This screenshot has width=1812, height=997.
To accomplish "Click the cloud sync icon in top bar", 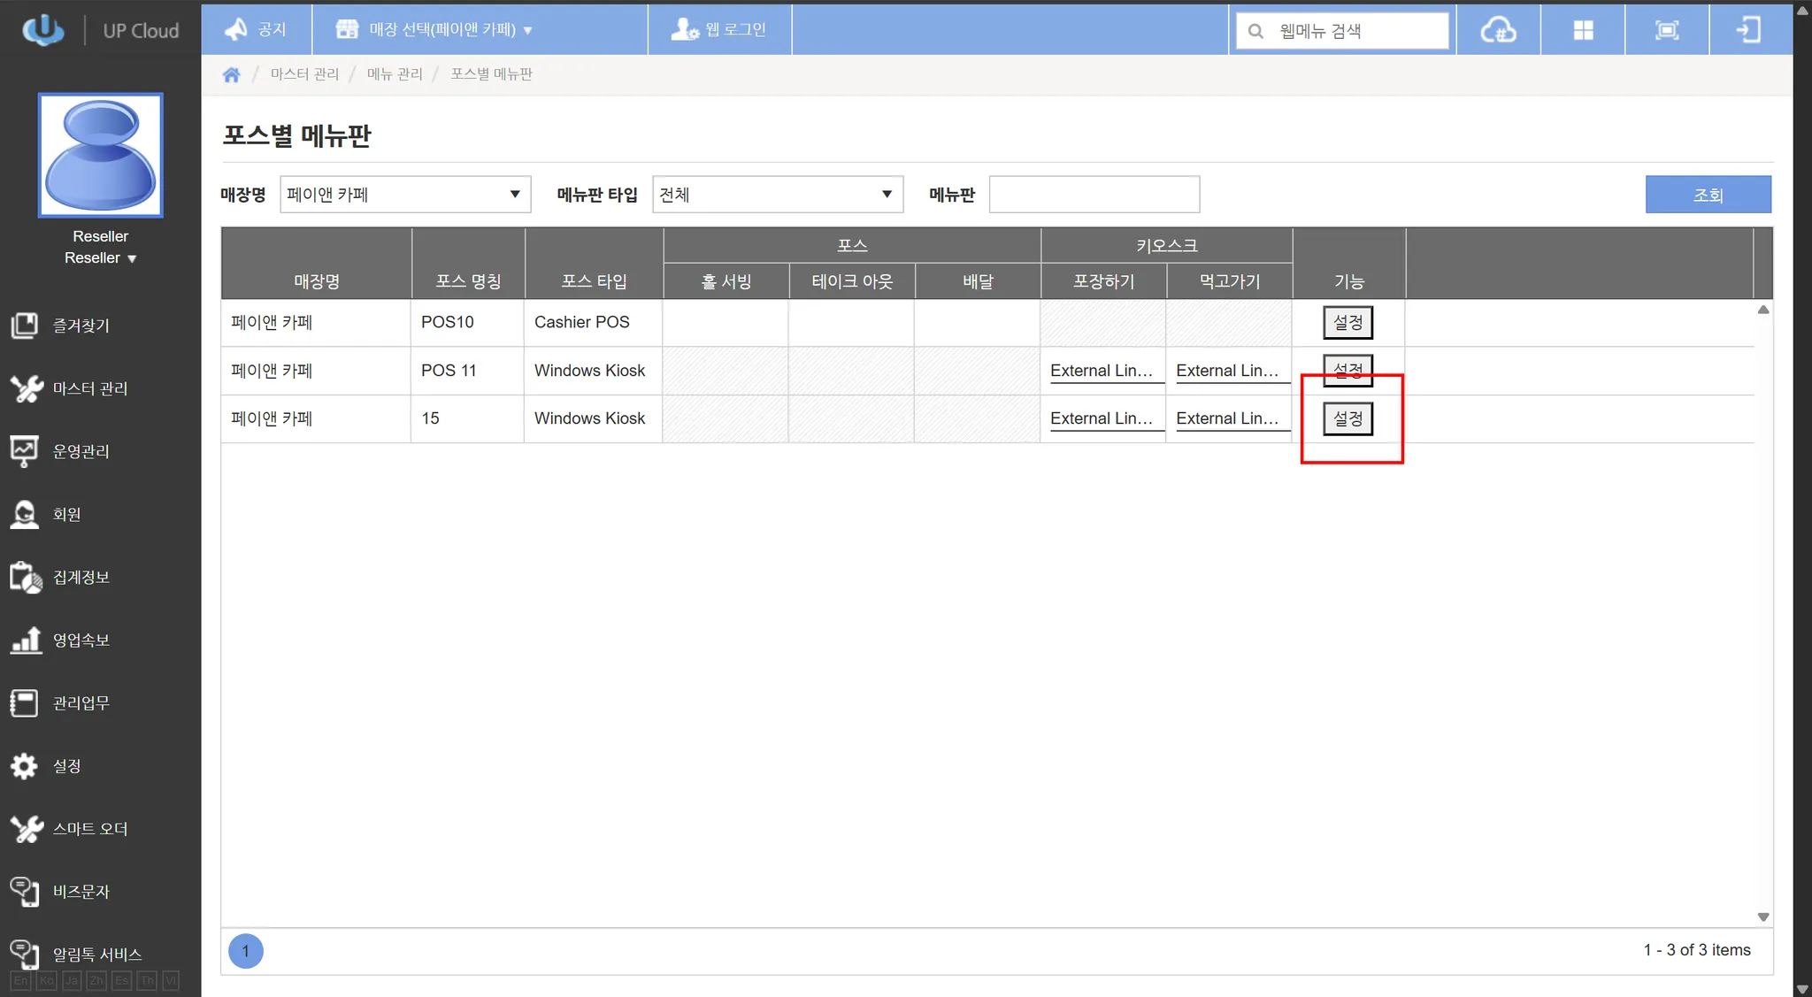I will (x=1498, y=31).
